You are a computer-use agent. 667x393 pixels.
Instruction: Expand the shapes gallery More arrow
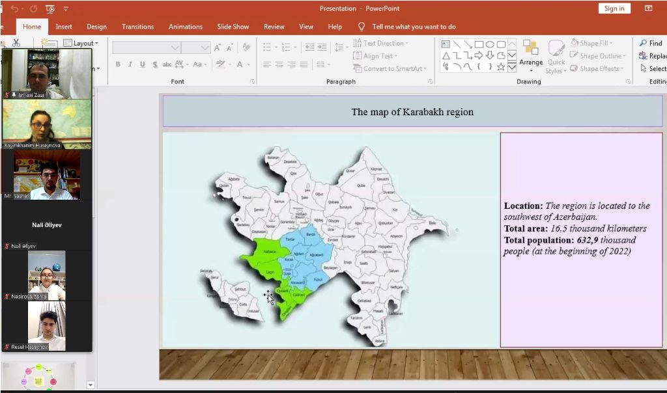pos(512,67)
